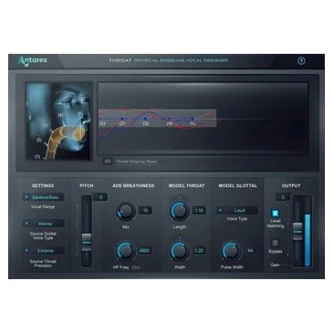Click the Throat Width knob
This screenshot has height=333, width=333.
point(180,251)
